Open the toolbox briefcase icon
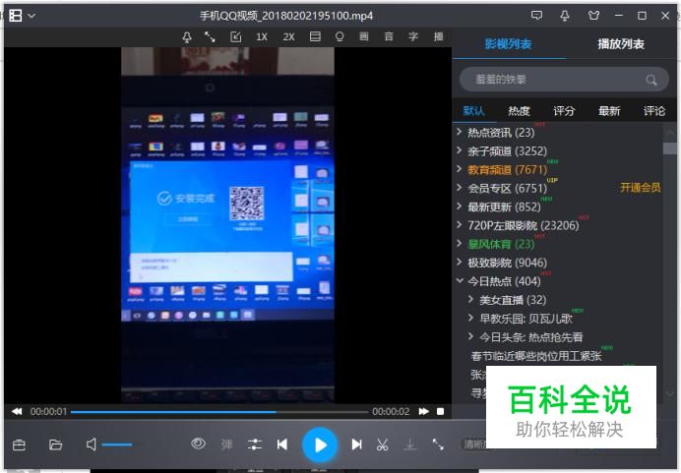 click(x=19, y=444)
